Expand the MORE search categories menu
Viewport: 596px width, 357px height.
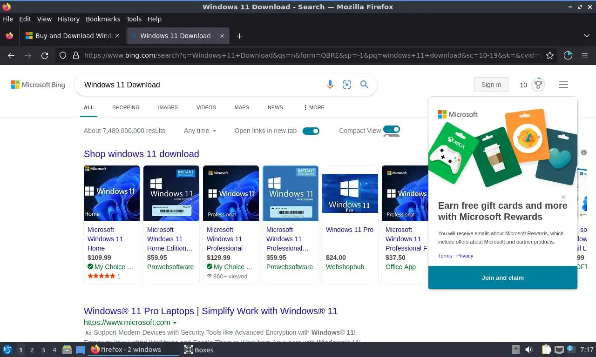point(314,107)
